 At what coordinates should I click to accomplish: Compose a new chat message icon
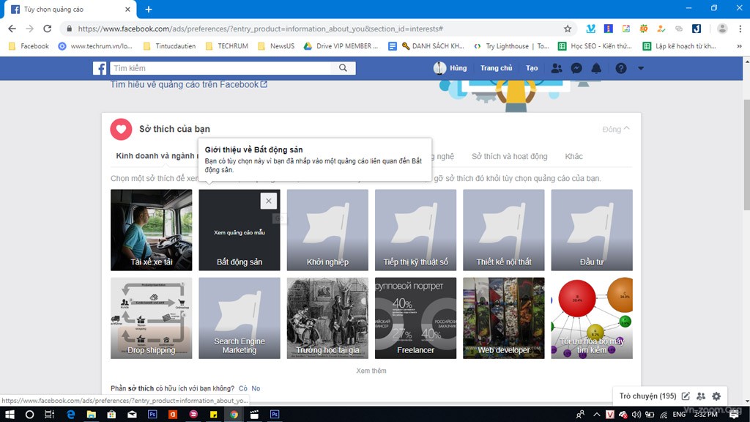click(x=686, y=396)
